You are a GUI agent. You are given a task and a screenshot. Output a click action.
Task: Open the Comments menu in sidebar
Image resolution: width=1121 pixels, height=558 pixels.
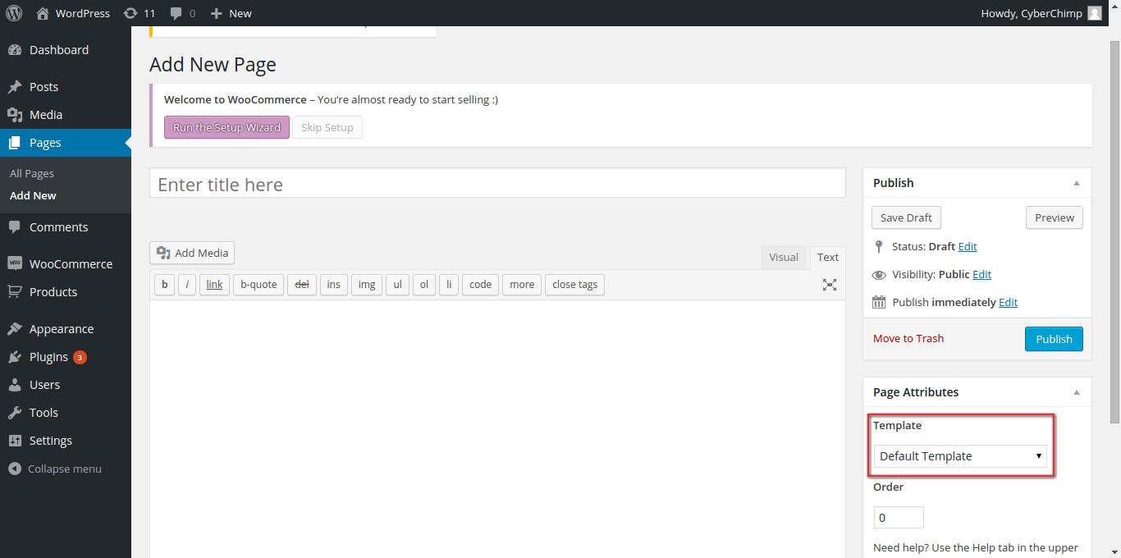66,227
